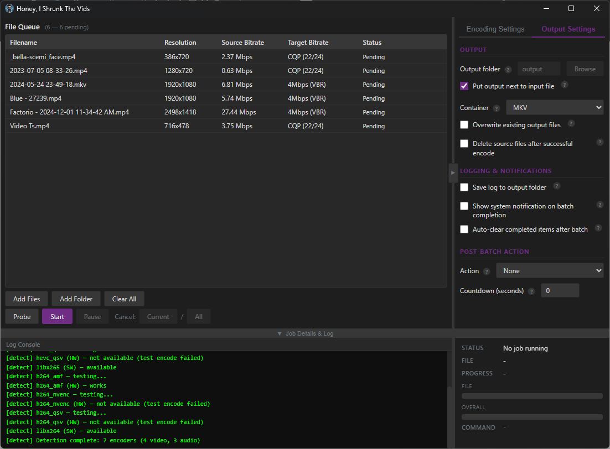610x449 pixels.
Task: Select the Output Settings tab
Action: coord(568,29)
